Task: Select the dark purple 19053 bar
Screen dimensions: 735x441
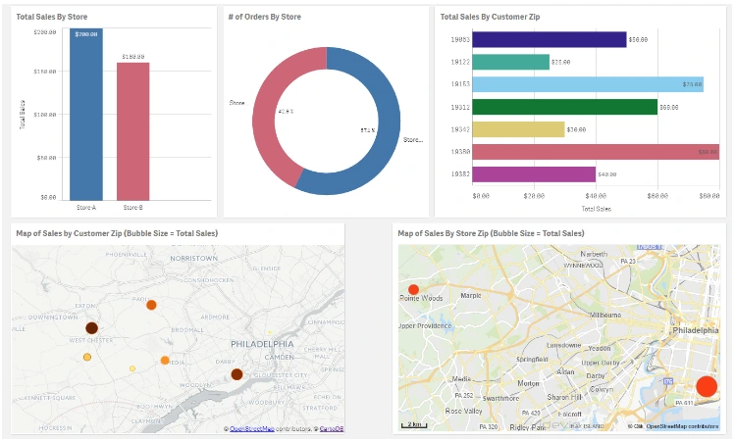Action: [549, 40]
